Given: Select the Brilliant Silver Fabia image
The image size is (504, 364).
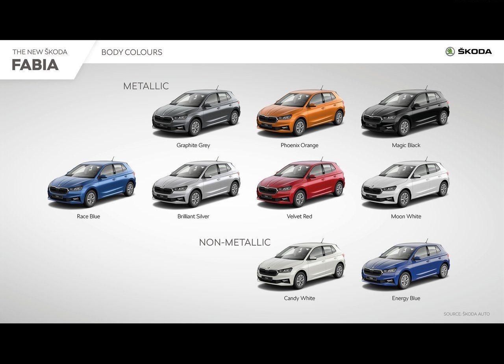Looking at the screenshot, I should pos(196,183).
